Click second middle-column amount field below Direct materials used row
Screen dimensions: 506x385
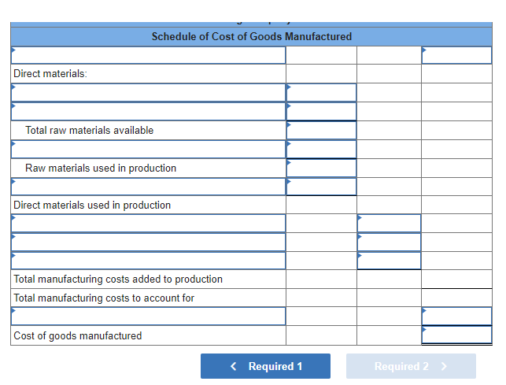coord(390,242)
